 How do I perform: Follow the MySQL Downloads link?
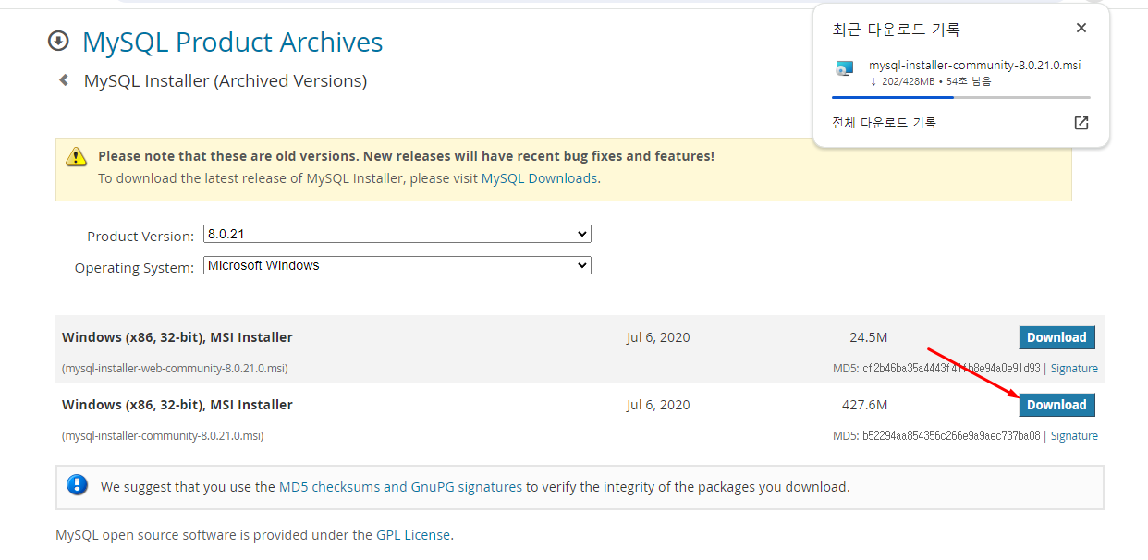[539, 178]
